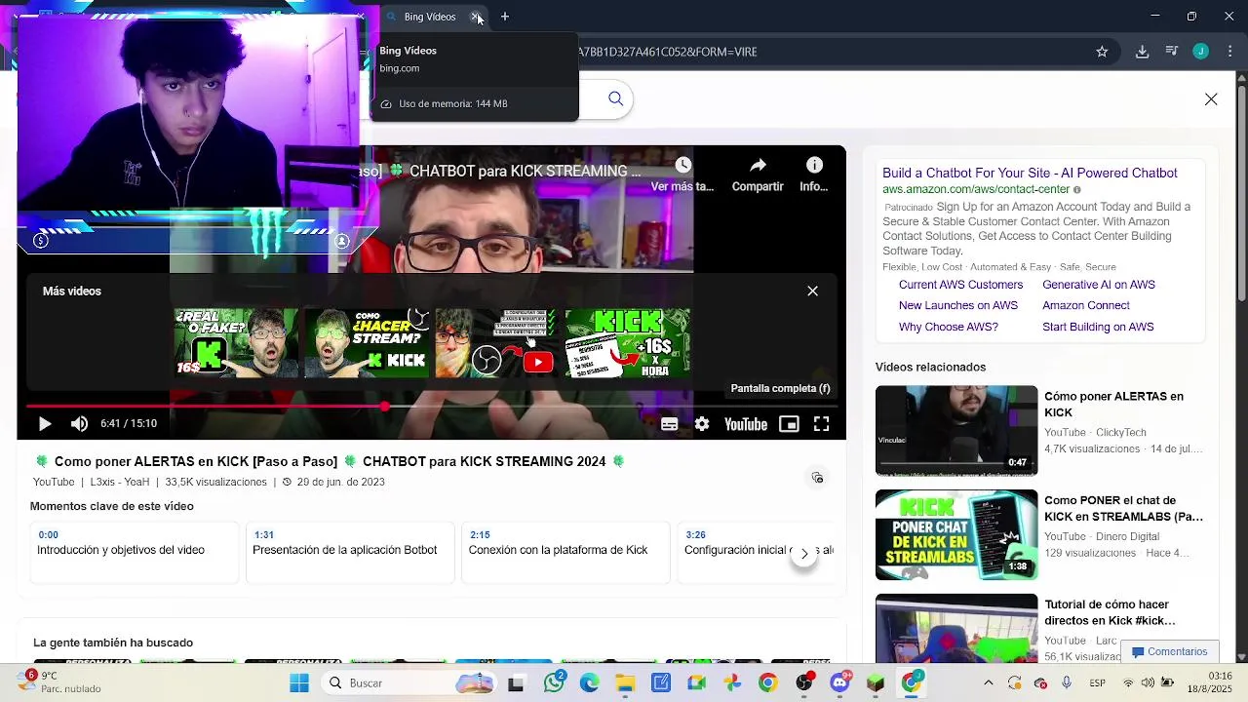The height and width of the screenshot is (702, 1248).
Task: Open OBS Studio from the taskbar
Action: pos(803,683)
